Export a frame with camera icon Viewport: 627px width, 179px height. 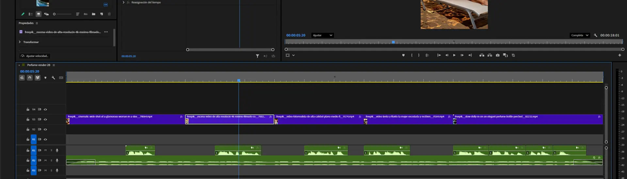498,55
